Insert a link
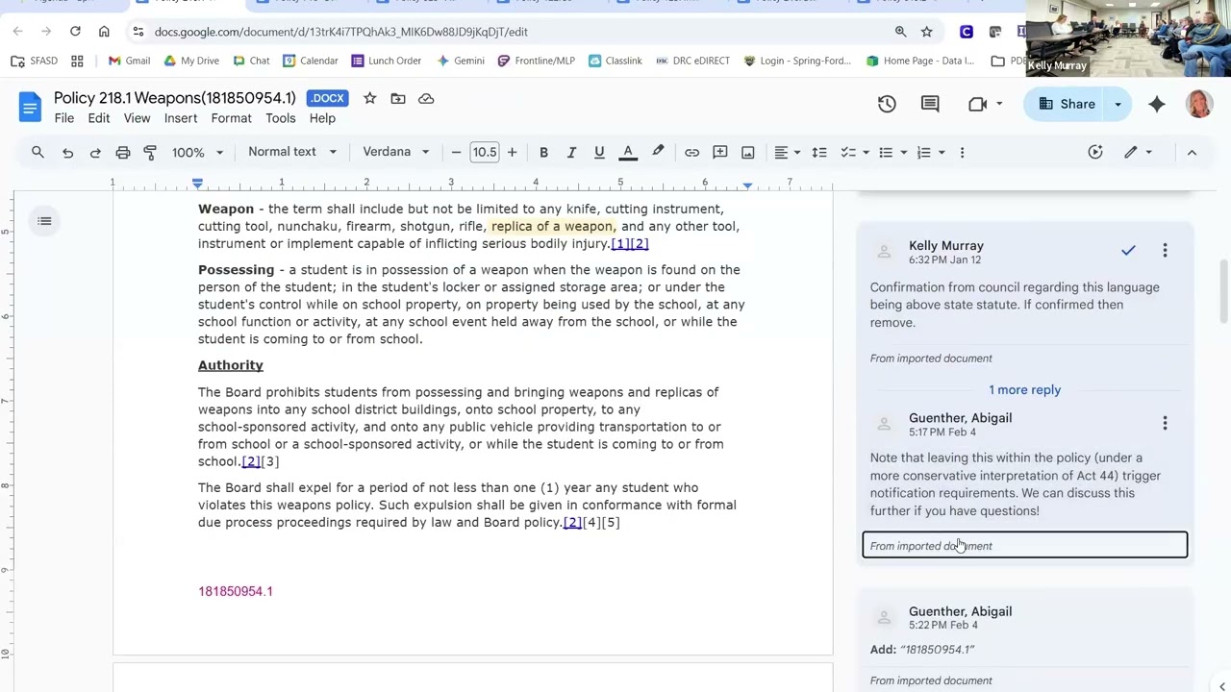This screenshot has width=1231, height=692. click(691, 152)
